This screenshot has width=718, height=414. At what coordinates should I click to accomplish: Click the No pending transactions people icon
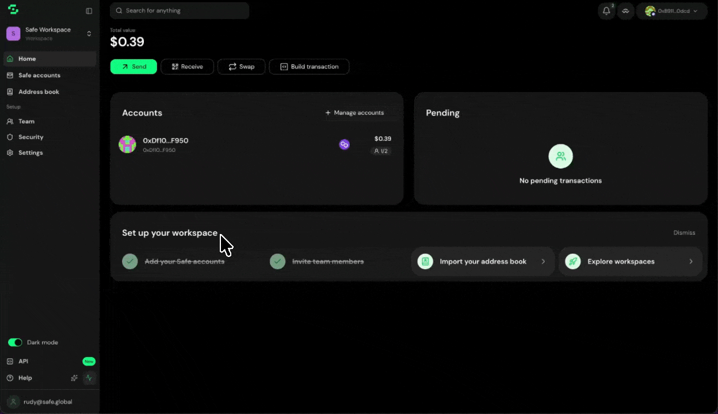coord(561,156)
